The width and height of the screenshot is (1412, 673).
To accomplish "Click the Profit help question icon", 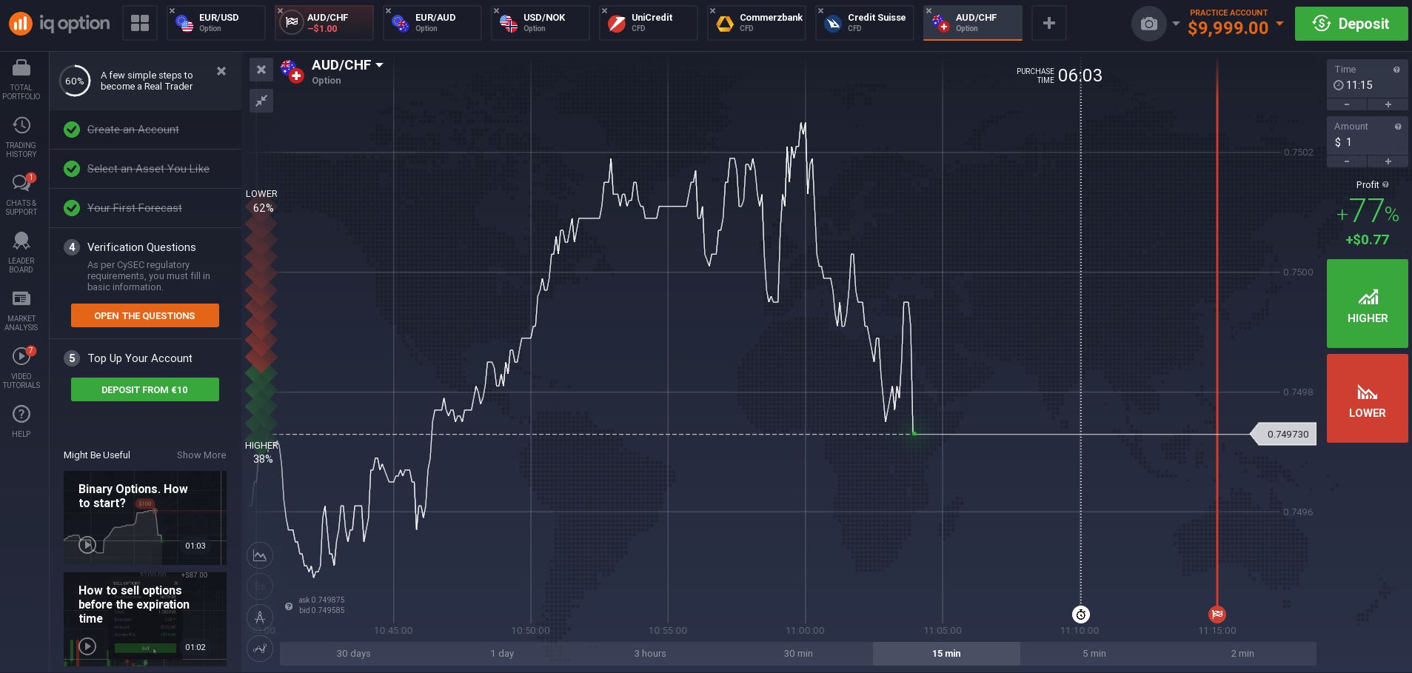I will click(x=1385, y=184).
